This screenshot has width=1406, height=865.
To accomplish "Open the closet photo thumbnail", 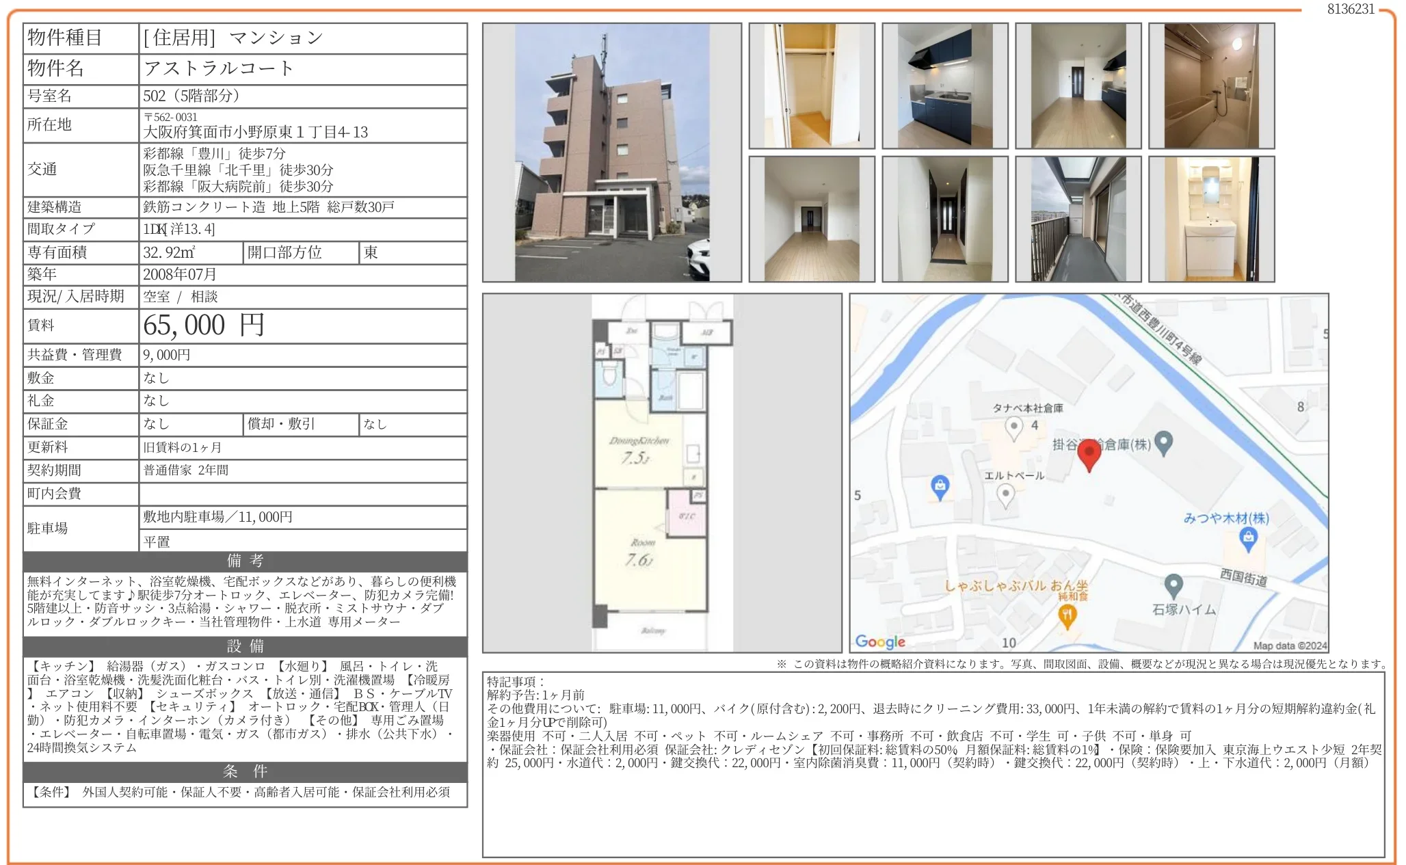I will coord(811,85).
